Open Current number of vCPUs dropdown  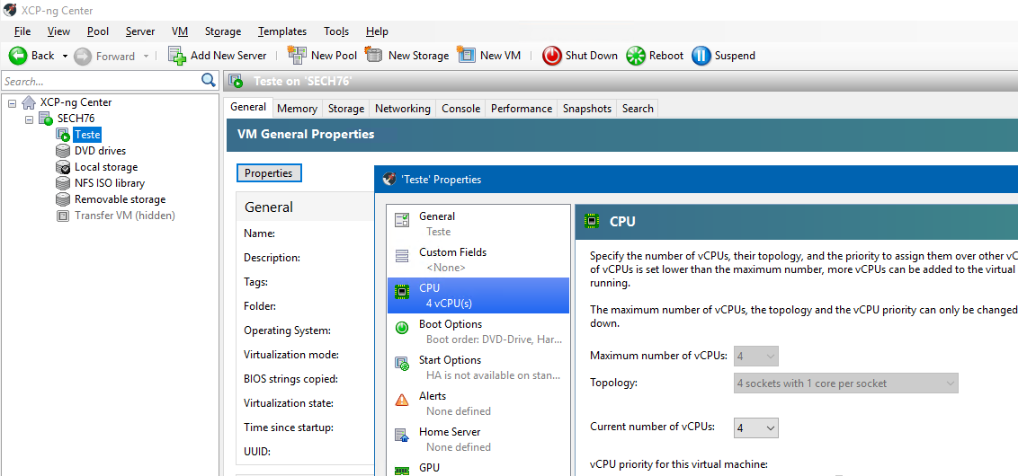pyautogui.click(x=755, y=428)
